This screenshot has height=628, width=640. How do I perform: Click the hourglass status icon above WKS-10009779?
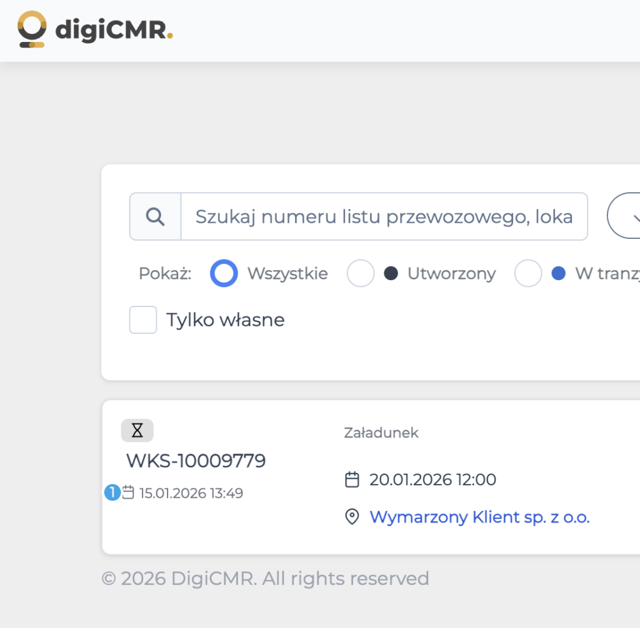pos(137,430)
